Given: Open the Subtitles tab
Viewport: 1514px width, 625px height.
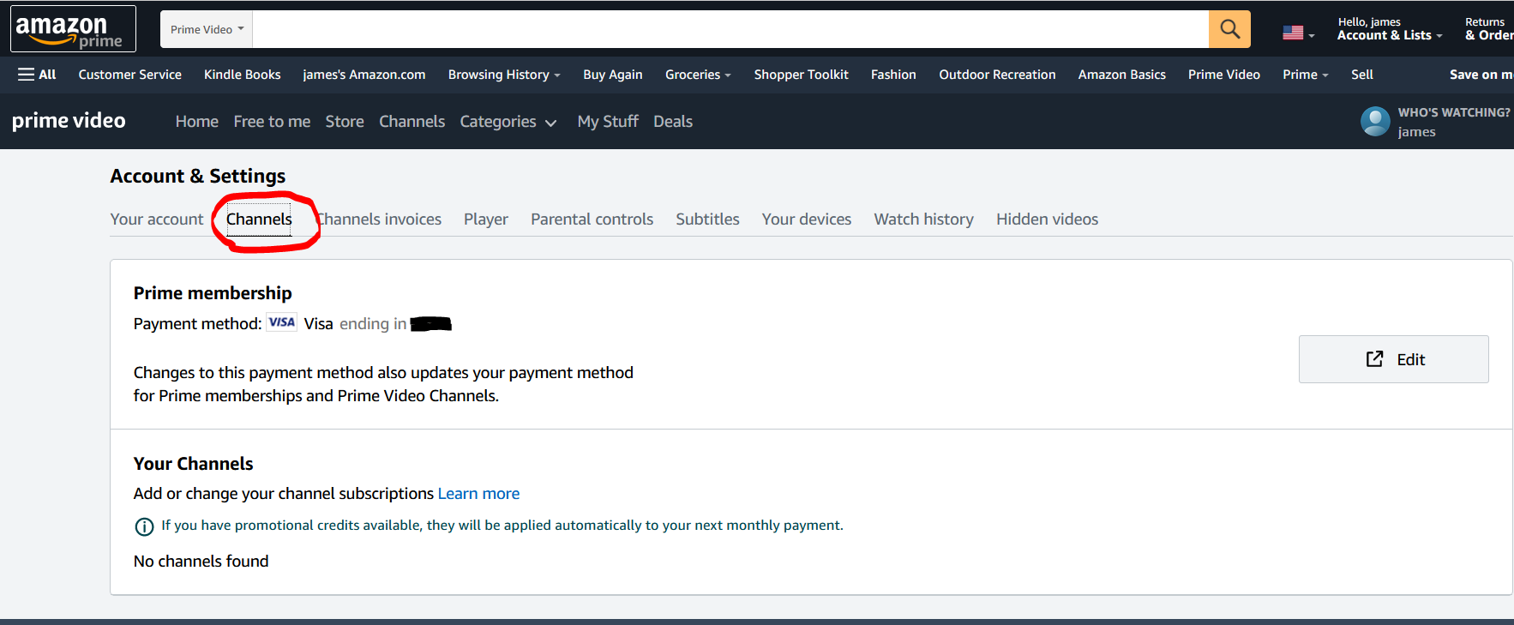Looking at the screenshot, I should click(x=707, y=219).
